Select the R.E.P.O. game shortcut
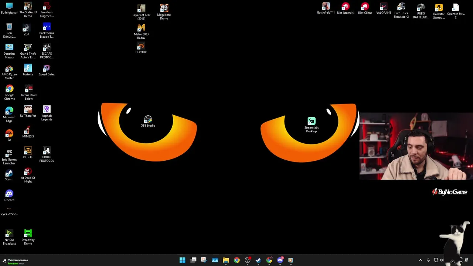The width and height of the screenshot is (473, 266). pos(28,153)
